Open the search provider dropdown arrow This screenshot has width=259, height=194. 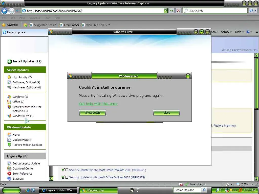tap(255, 11)
